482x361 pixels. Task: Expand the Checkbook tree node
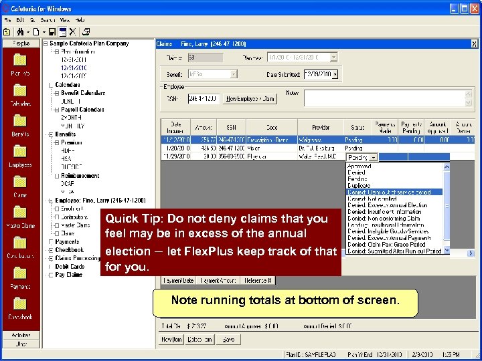click(x=51, y=250)
